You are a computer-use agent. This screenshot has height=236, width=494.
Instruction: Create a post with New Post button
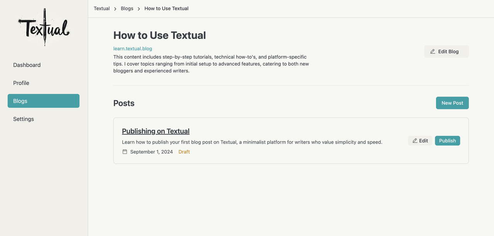click(x=452, y=103)
